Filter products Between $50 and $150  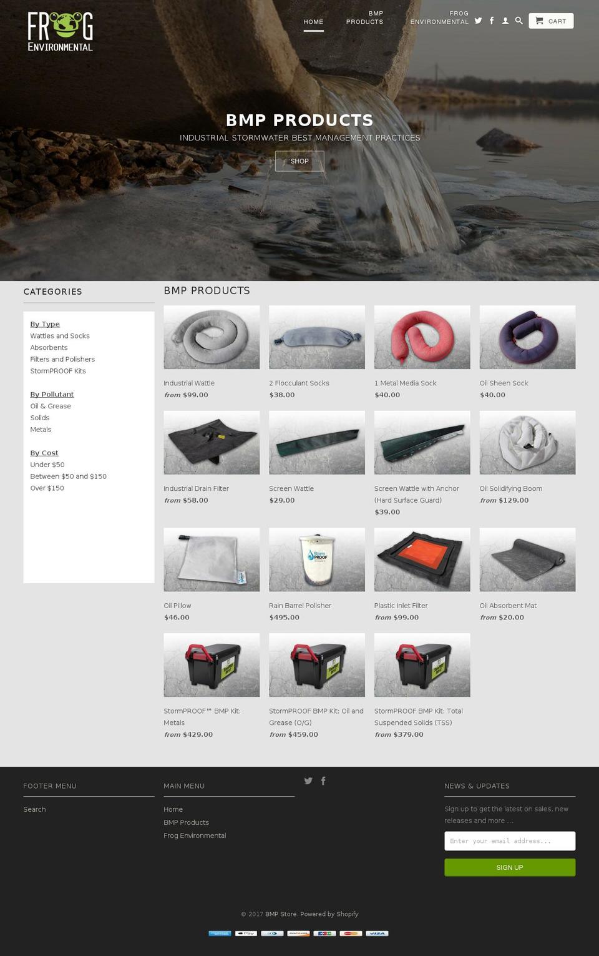[x=68, y=476]
